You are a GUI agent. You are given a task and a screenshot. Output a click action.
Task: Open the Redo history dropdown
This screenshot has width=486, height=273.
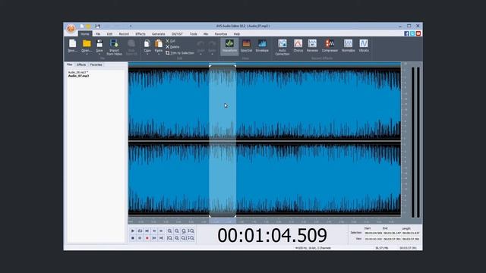tap(212, 54)
